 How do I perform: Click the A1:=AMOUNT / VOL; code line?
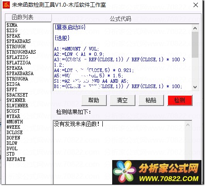click(x=76, y=49)
